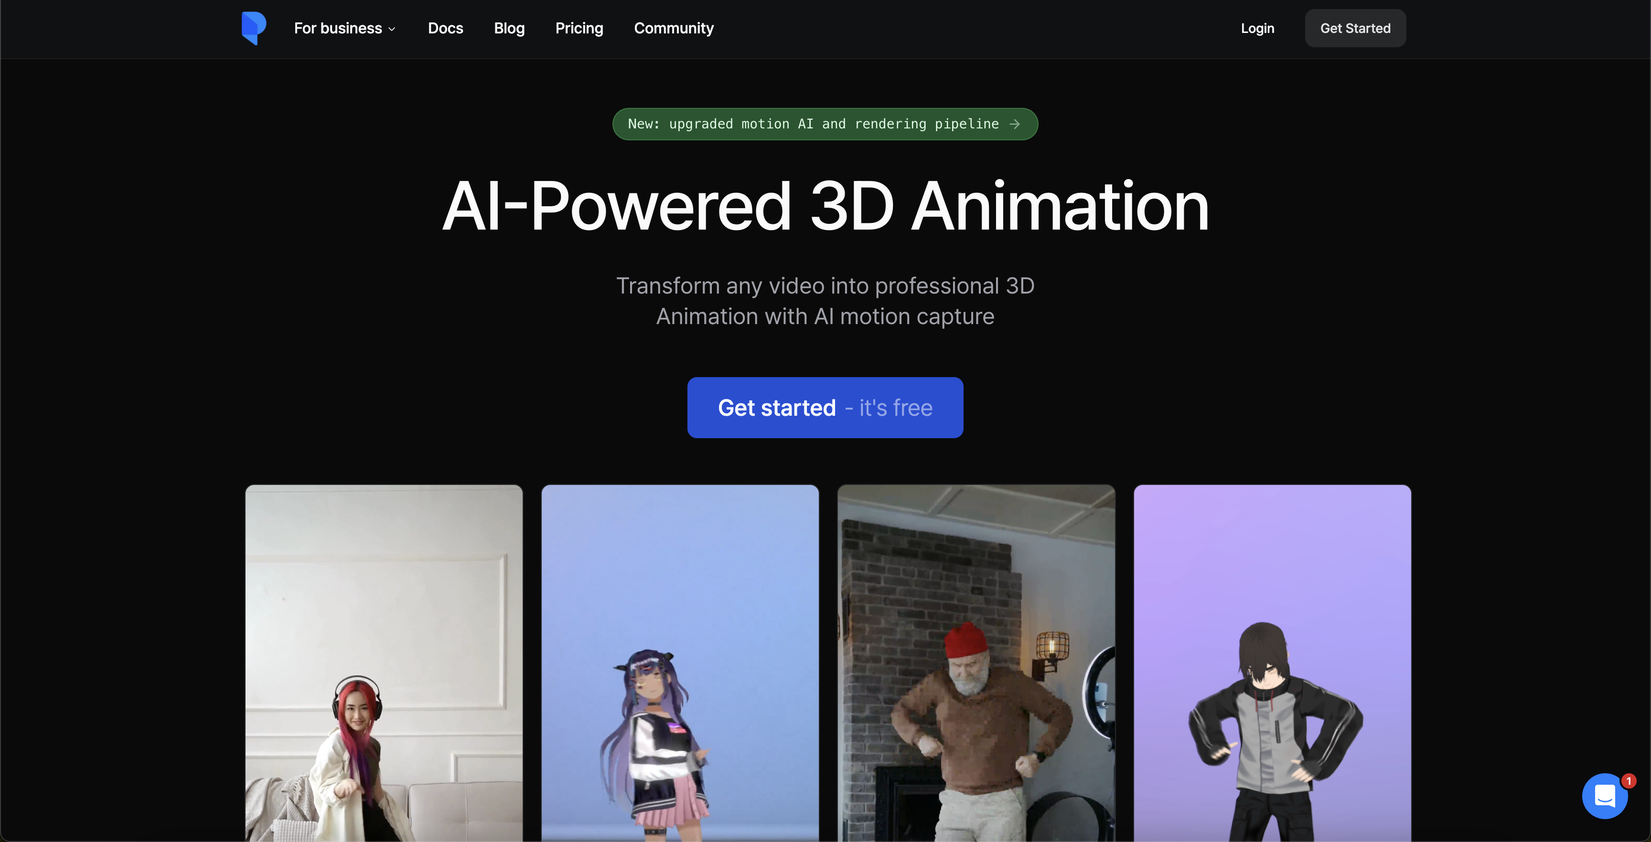1651x842 pixels.
Task: Click Get Started in the top navigation
Action: tap(1355, 28)
